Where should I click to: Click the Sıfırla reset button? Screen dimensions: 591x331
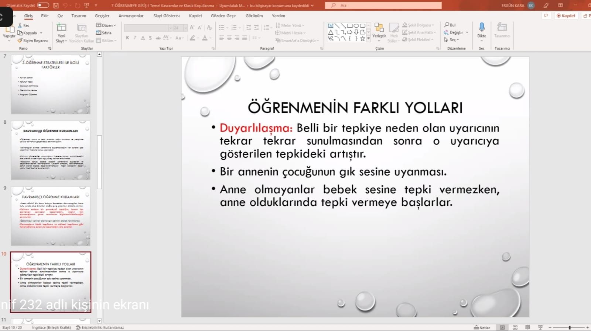point(104,33)
